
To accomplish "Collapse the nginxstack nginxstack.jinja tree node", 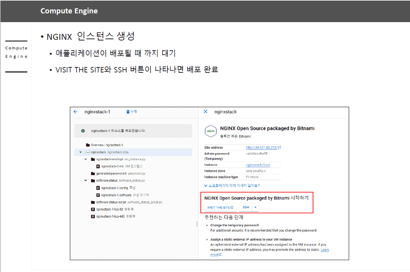I will pos(81,152).
